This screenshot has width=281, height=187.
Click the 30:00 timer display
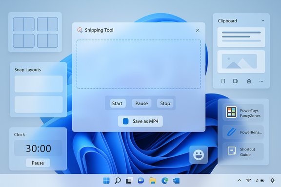[x=39, y=148]
